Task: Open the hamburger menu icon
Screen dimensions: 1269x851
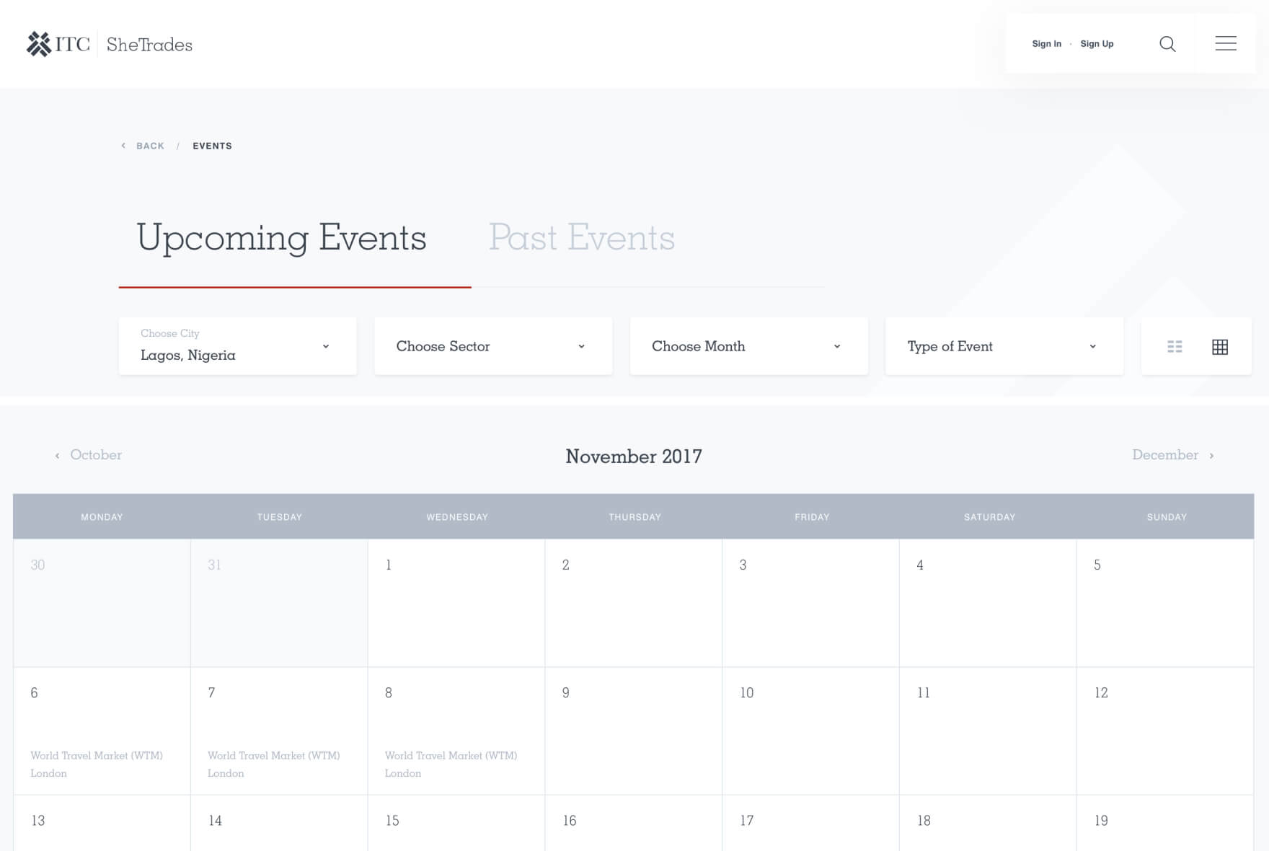Action: 1225,44
